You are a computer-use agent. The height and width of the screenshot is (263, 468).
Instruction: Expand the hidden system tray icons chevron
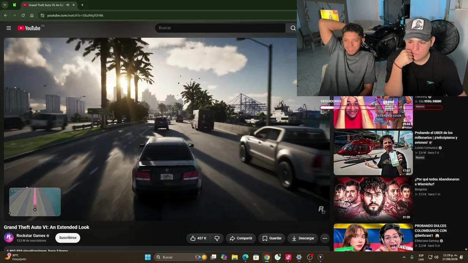(x=404, y=257)
